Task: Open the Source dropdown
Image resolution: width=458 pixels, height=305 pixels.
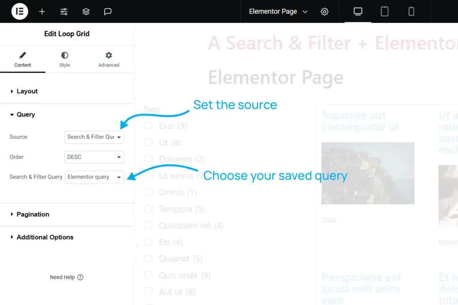Action: 94,137
